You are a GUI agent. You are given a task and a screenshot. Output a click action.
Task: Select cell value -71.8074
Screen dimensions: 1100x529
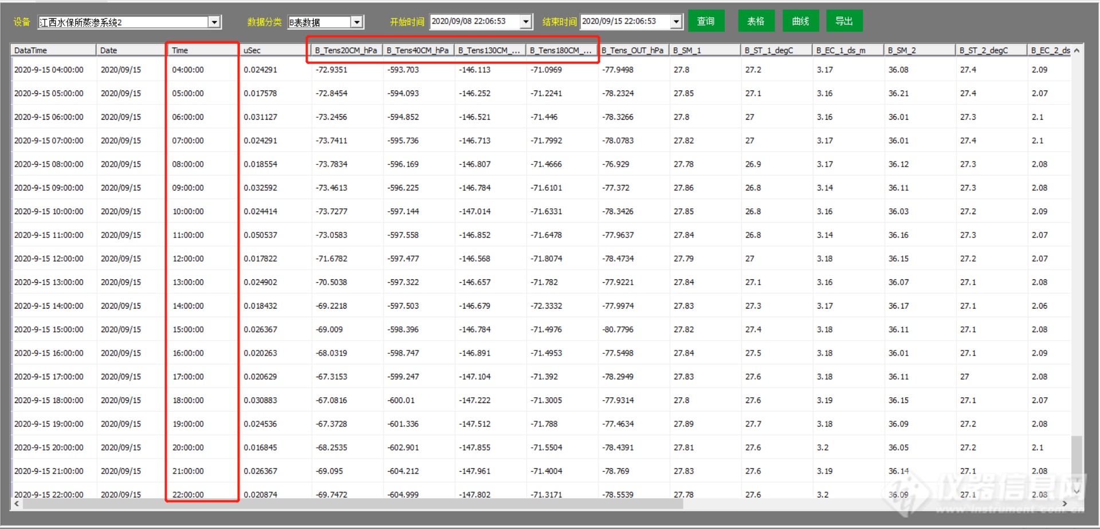[547, 259]
